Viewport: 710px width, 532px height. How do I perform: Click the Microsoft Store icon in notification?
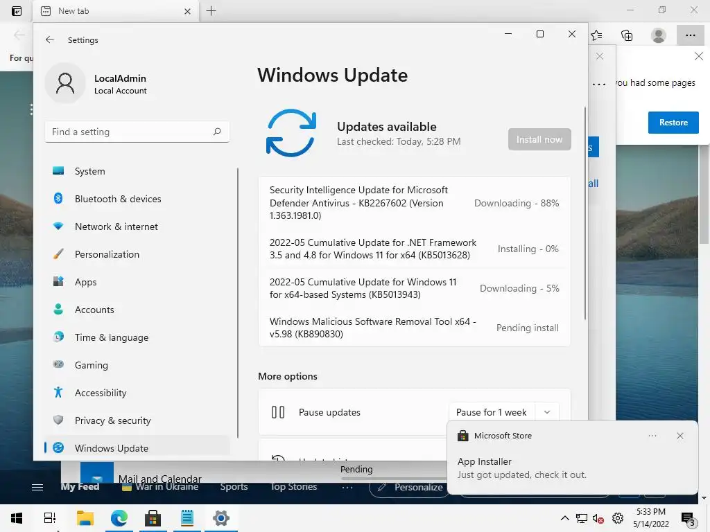point(462,436)
